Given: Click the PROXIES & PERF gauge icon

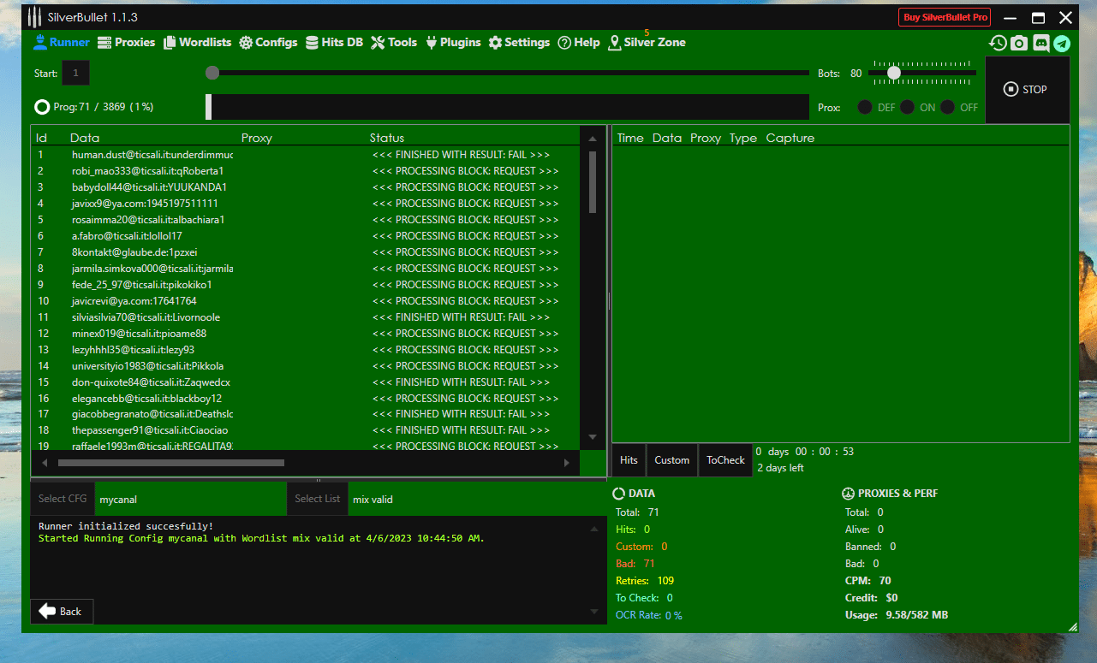Looking at the screenshot, I should pos(848,494).
